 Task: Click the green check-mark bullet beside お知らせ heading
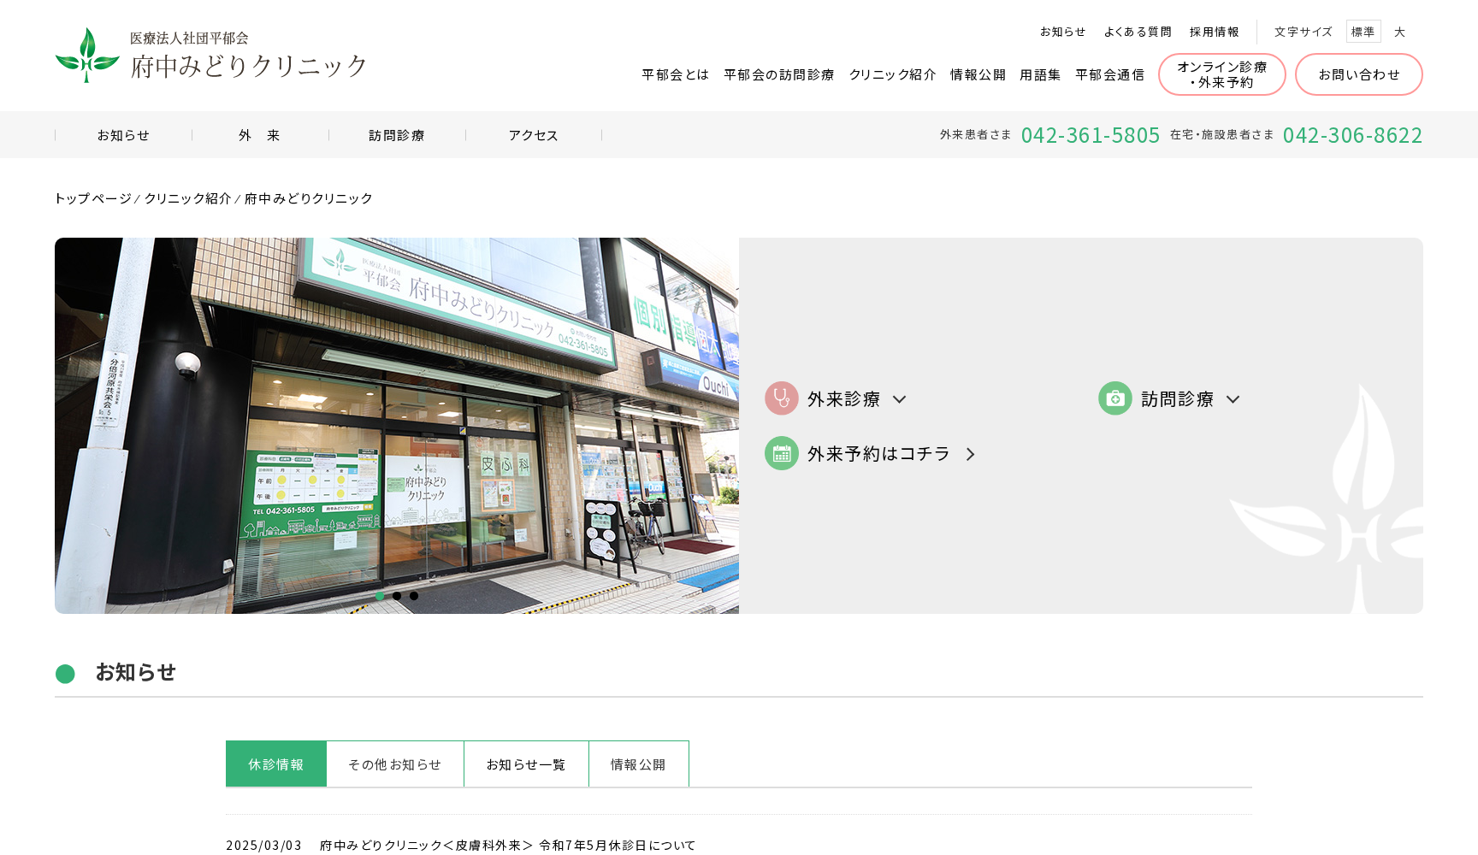65,674
